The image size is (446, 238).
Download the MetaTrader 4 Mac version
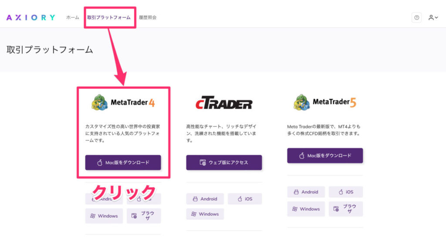[x=123, y=163]
